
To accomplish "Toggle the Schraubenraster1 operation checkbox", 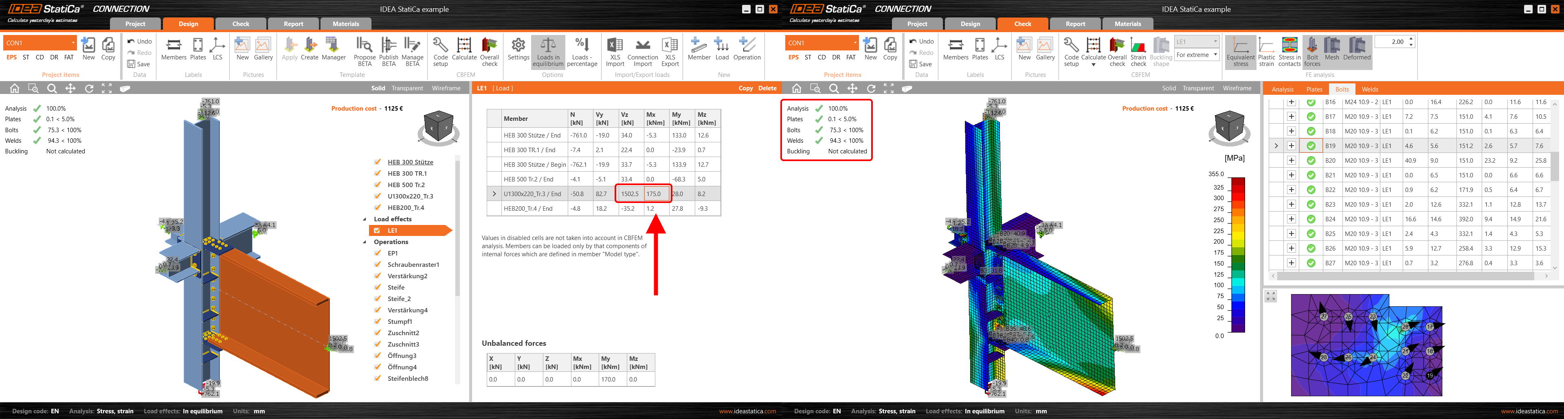I will coord(378,264).
